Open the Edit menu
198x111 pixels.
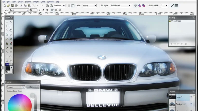9,2
